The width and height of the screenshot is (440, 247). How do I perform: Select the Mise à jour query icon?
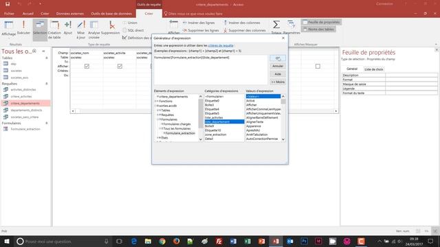[81, 30]
